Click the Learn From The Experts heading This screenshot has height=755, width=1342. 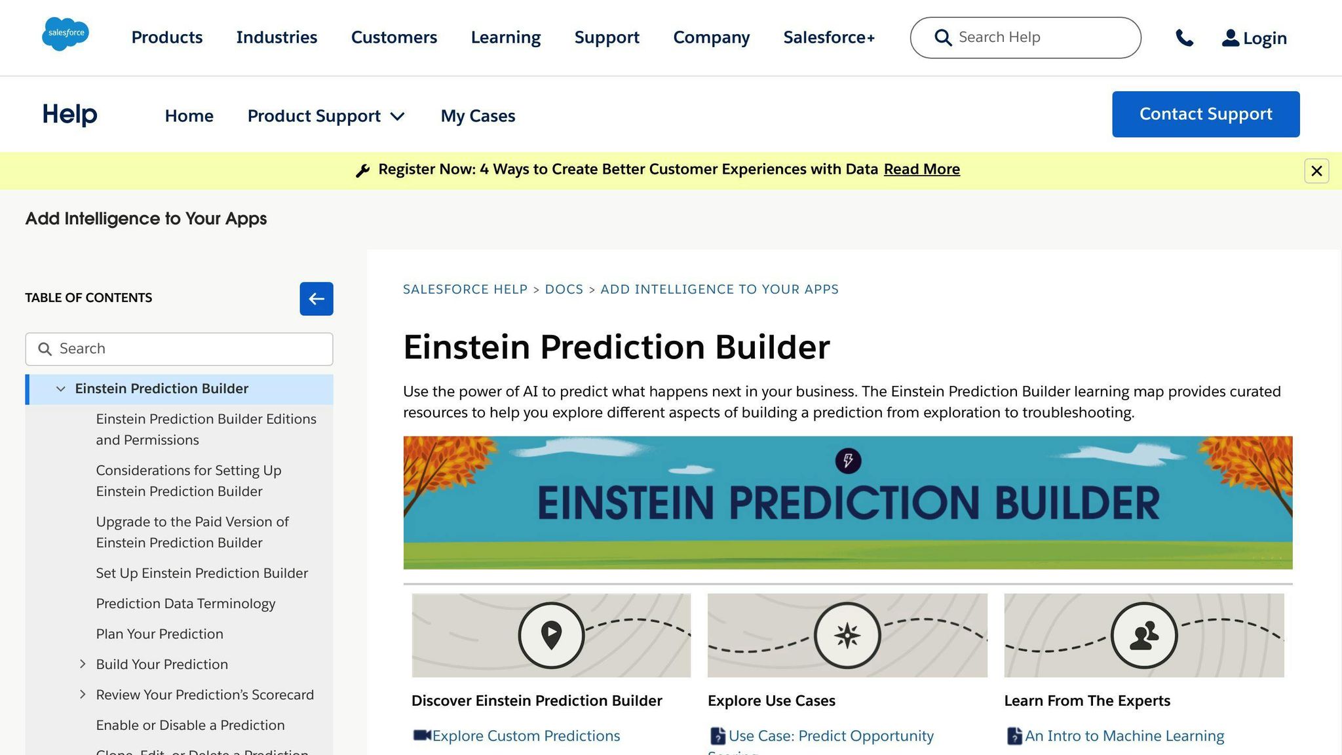(1087, 701)
